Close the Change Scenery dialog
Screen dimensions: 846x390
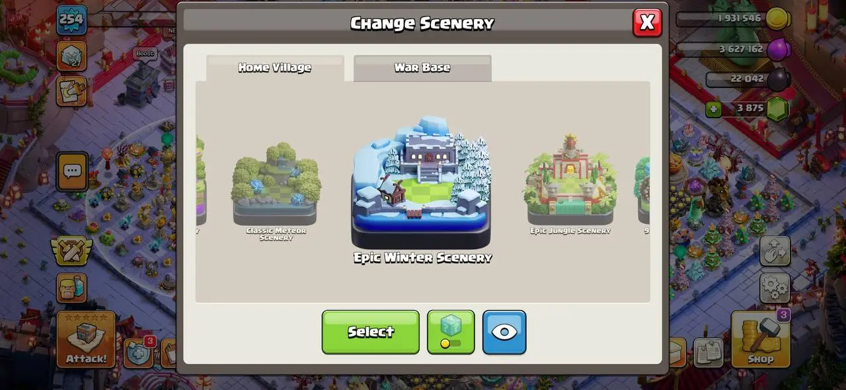(647, 22)
